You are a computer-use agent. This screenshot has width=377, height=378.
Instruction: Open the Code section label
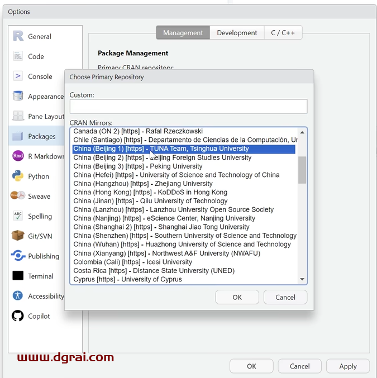tap(36, 56)
